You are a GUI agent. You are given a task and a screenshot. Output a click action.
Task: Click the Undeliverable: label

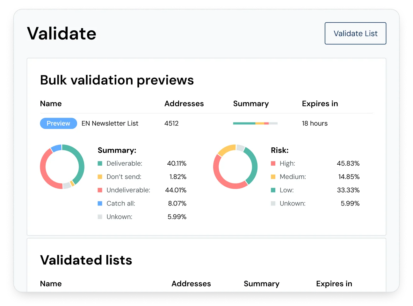click(x=128, y=190)
